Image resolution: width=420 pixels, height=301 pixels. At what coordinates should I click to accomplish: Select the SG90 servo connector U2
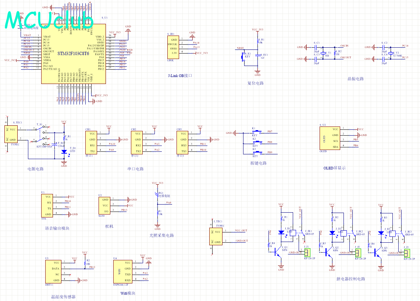(x=104, y=205)
